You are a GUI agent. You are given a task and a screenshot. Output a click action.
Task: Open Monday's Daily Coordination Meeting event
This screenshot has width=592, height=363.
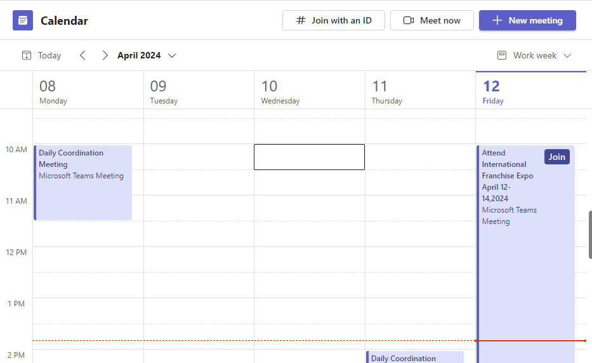(82, 183)
